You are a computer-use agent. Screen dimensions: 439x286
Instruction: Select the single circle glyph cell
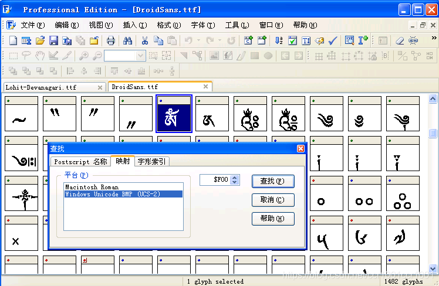click(326, 193)
